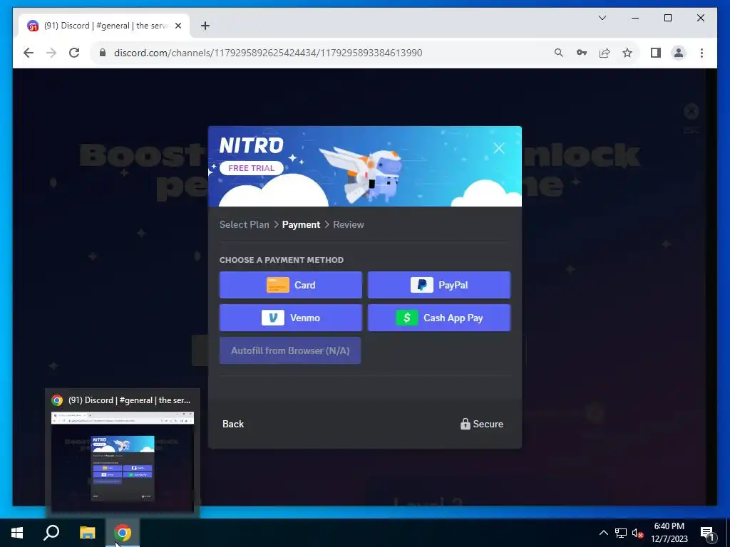Select the Discord #general browser tab
This screenshot has width=730, height=547.
click(x=105, y=26)
